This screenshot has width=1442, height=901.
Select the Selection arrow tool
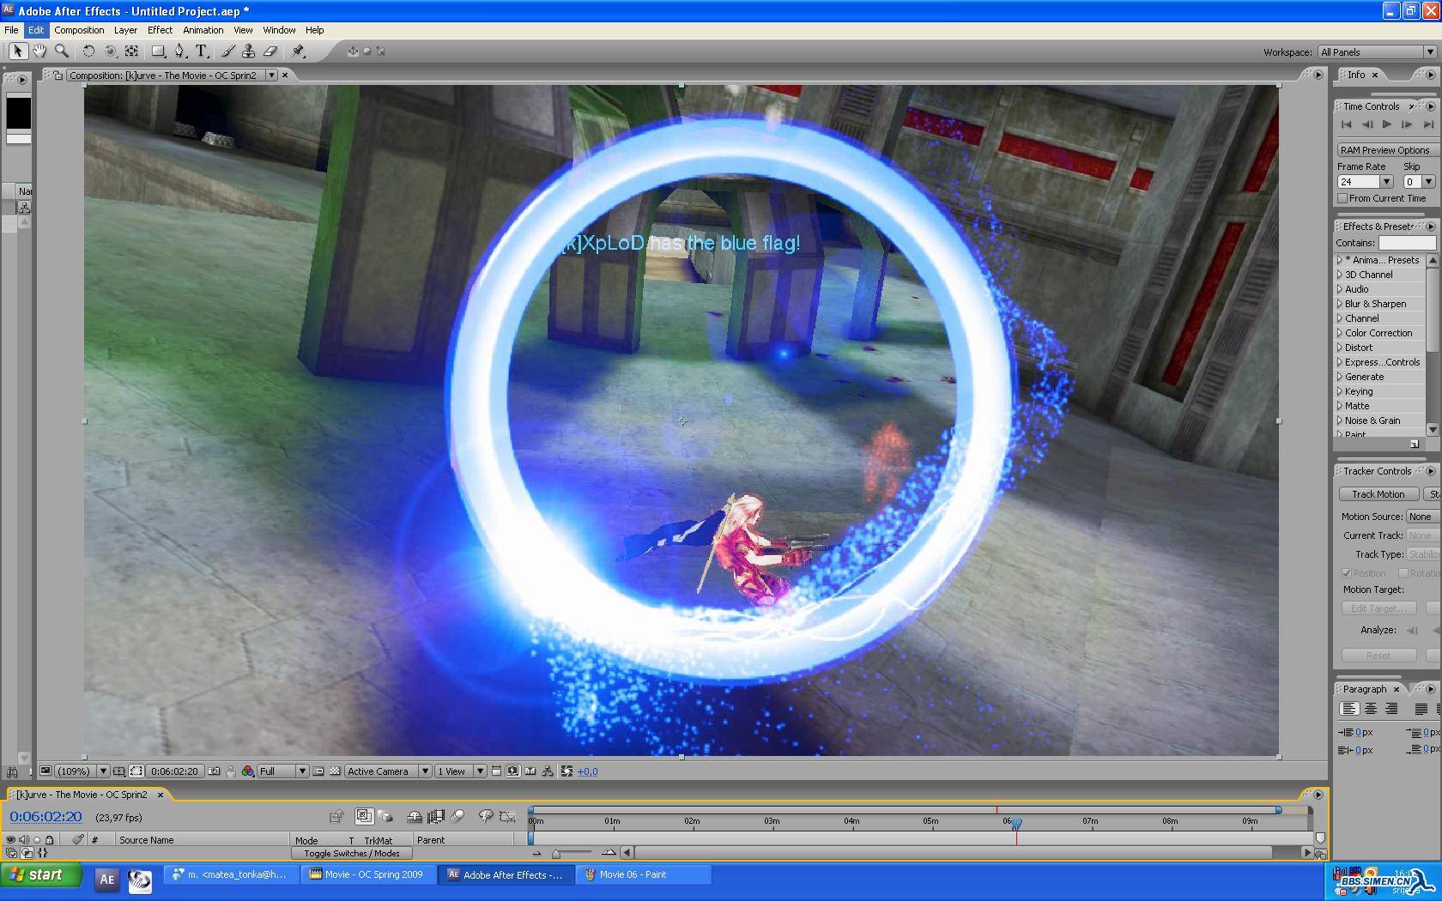tap(17, 51)
